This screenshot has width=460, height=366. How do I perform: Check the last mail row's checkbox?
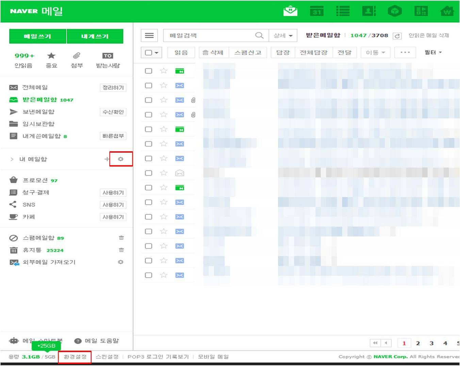(x=148, y=275)
